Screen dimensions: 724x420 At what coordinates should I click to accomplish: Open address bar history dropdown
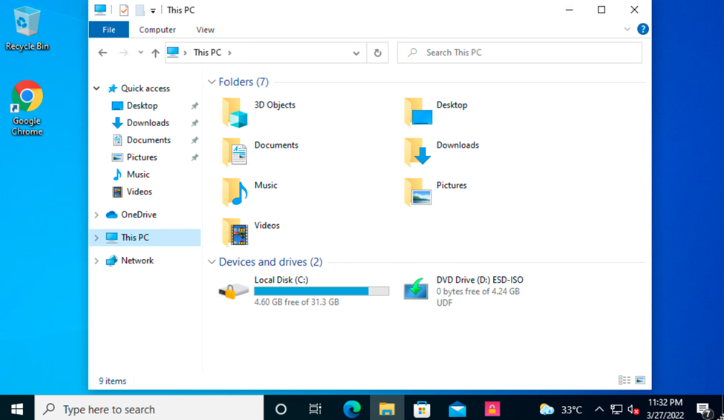356,53
